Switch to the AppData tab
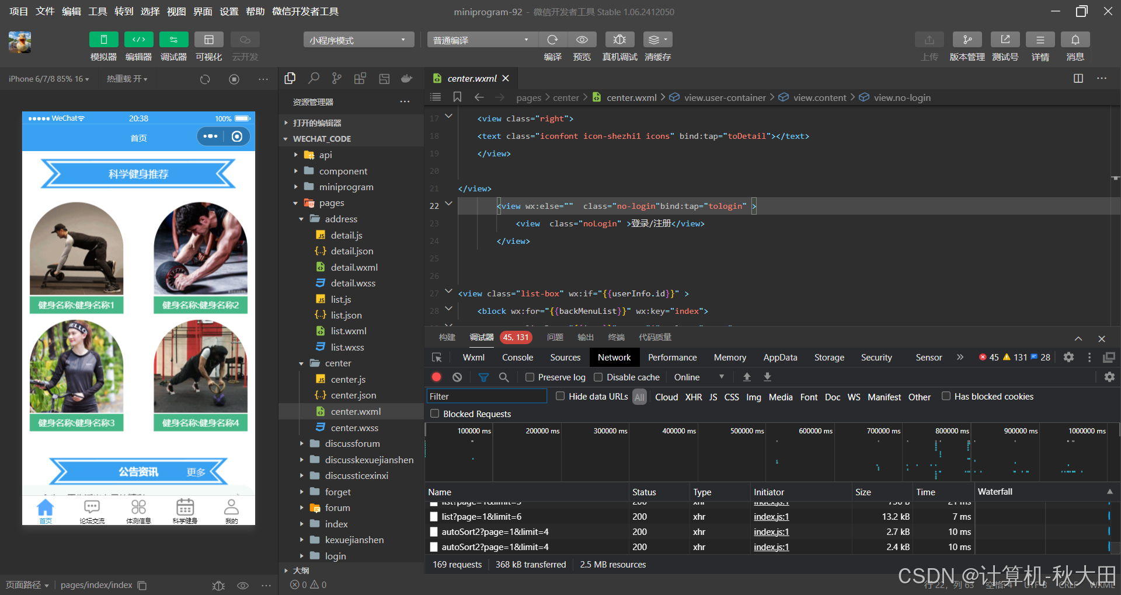 pos(780,358)
